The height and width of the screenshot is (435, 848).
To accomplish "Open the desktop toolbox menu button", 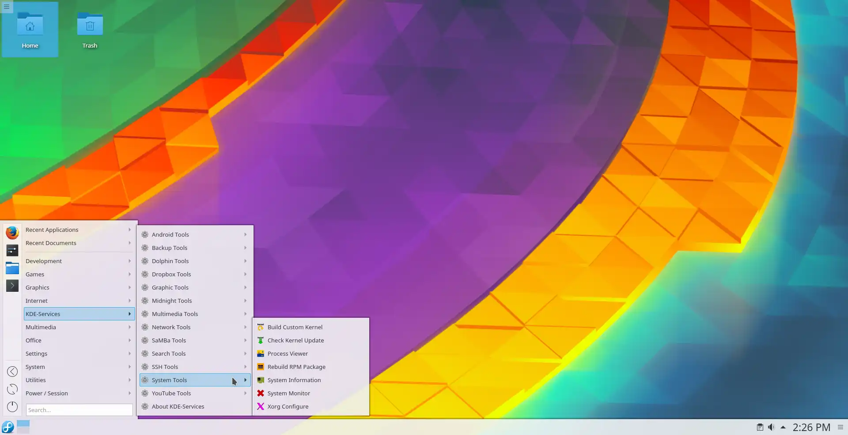I will click(x=7, y=7).
